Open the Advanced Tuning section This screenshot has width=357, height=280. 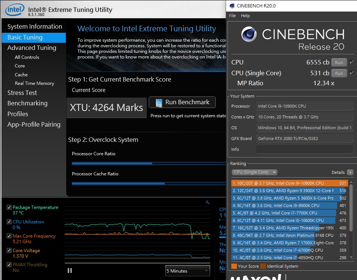coord(32,48)
